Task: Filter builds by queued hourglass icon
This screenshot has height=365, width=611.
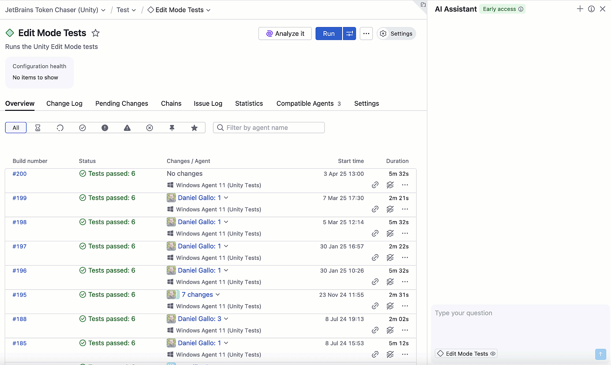Action: (x=38, y=128)
